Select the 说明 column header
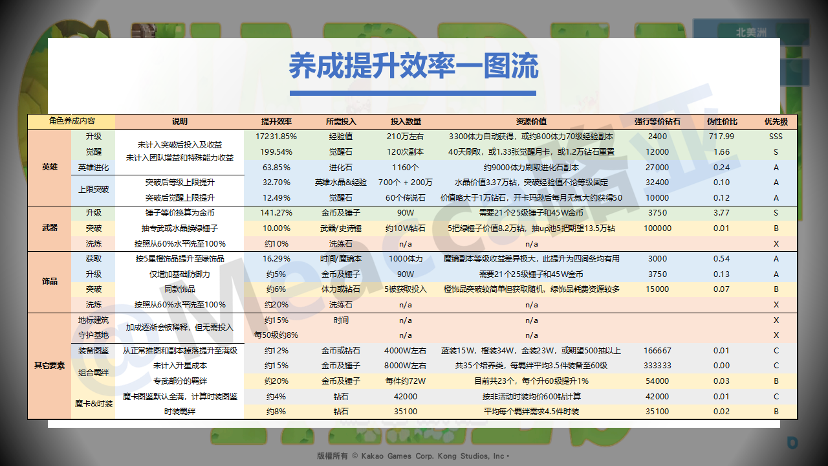 179,122
